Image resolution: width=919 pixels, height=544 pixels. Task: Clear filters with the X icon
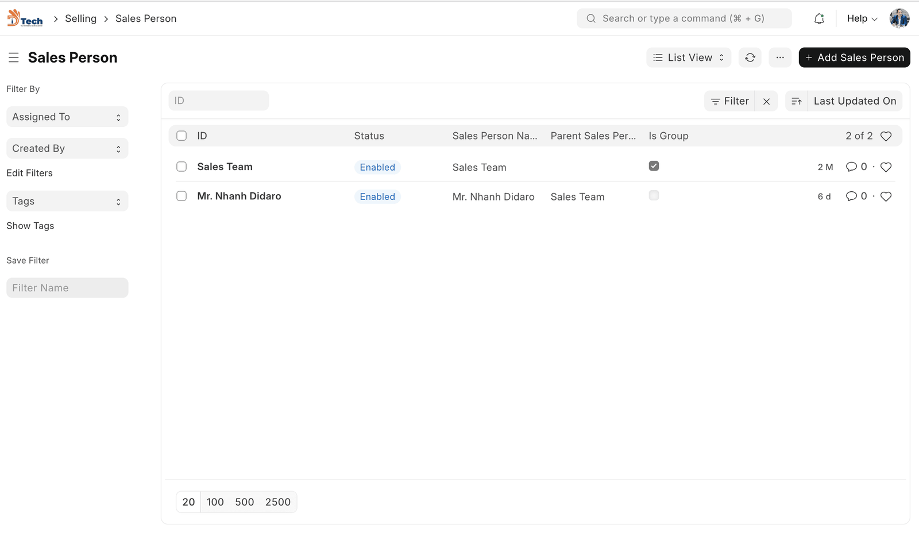[x=766, y=101]
